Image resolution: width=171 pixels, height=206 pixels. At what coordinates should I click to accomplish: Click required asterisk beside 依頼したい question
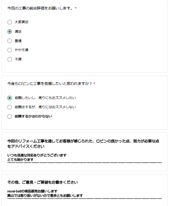pos(94,83)
